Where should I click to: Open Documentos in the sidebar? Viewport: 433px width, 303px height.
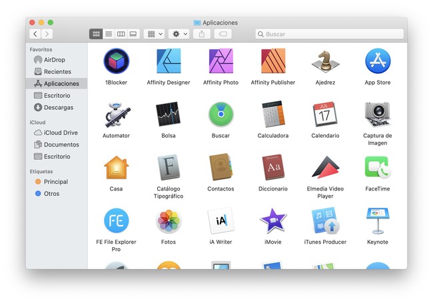pos(57,145)
